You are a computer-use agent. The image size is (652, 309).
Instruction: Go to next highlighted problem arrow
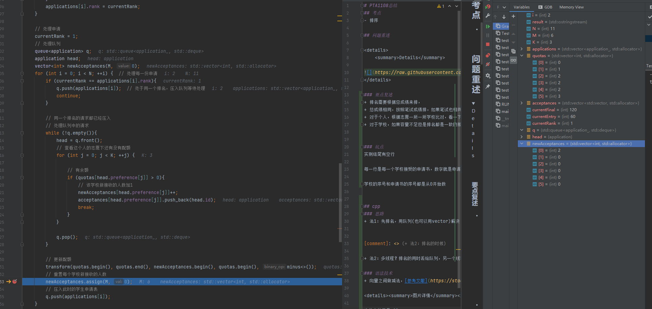(457, 6)
